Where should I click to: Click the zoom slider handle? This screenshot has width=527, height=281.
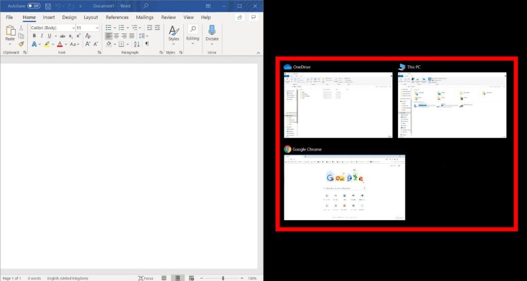click(x=223, y=278)
